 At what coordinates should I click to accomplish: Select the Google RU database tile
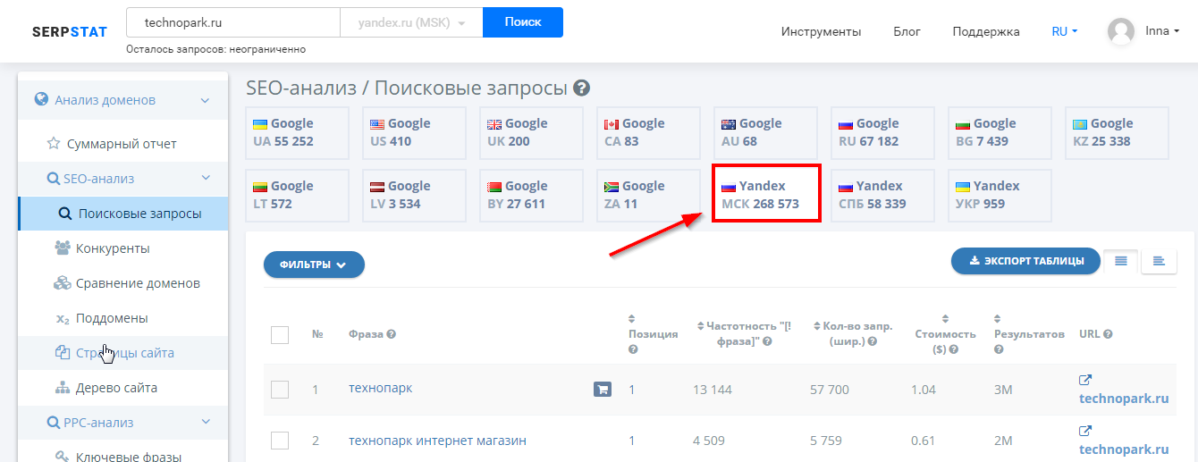(882, 133)
